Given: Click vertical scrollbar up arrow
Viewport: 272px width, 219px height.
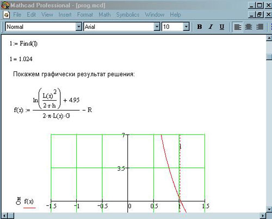Looking at the screenshot, I should [x=269, y=38].
